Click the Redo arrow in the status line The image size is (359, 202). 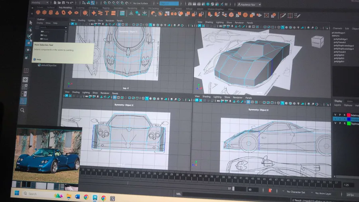[72, 3]
